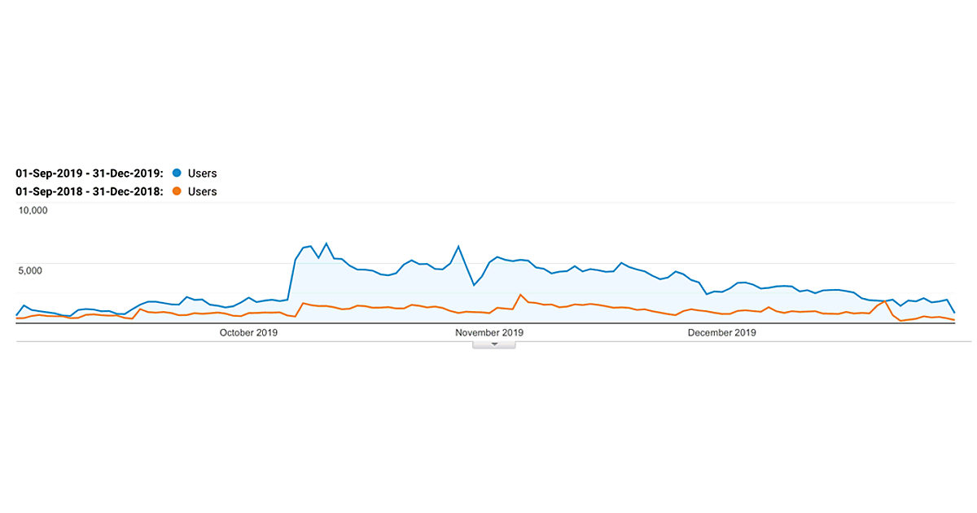The width and height of the screenshot is (977, 513).
Task: Click the orange line's lowest dip in late December
Action: tap(900, 321)
